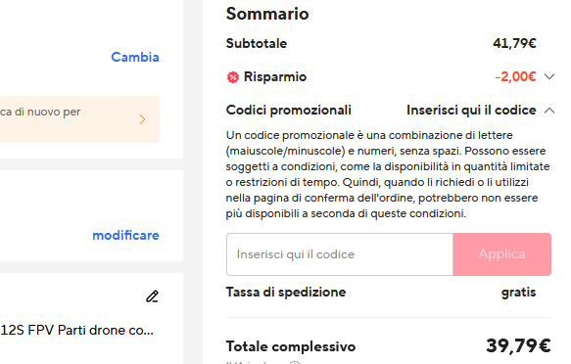Click the promo code explanation paragraph
The height and width of the screenshot is (364, 571).
tap(388, 174)
